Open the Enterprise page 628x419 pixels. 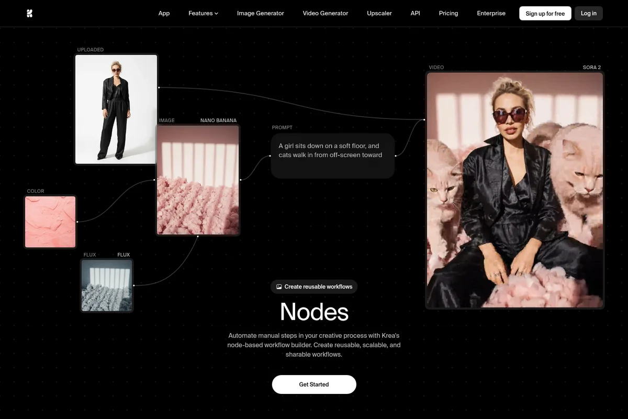tap(491, 13)
